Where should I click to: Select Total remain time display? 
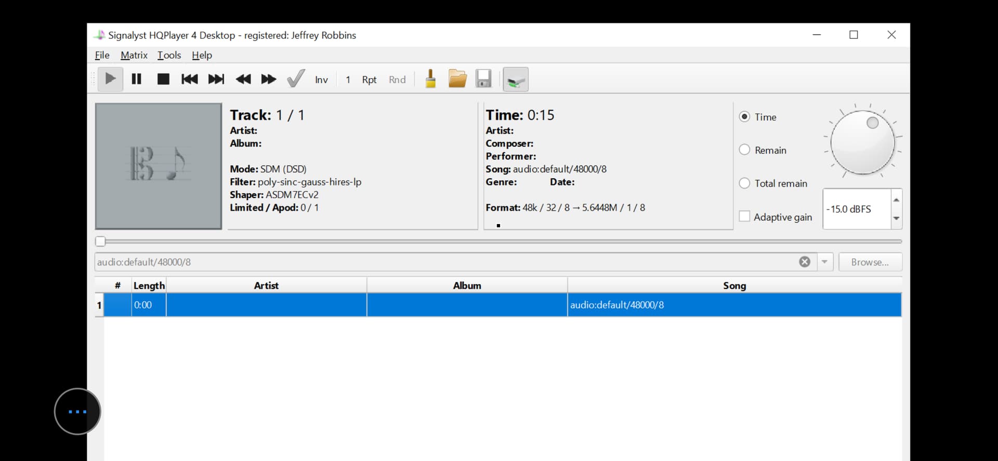point(745,183)
